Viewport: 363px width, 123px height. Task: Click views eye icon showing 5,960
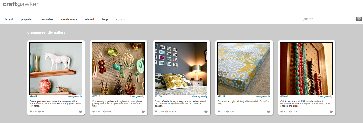[x=102, y=112]
